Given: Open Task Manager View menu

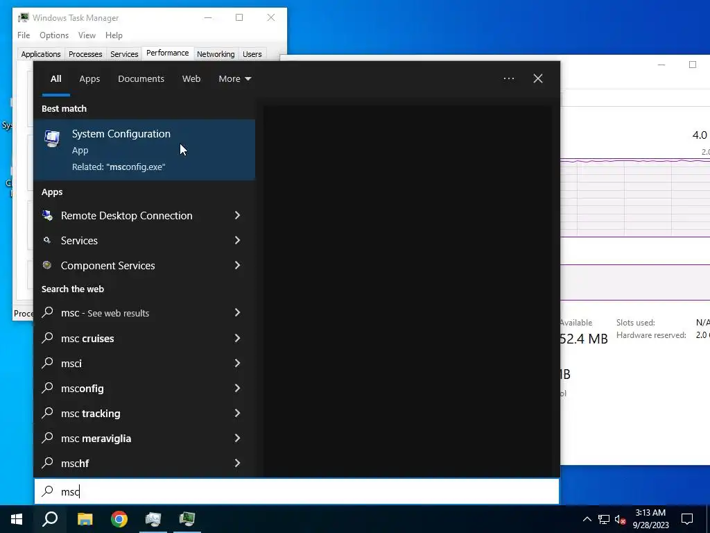Looking at the screenshot, I should pos(87,35).
